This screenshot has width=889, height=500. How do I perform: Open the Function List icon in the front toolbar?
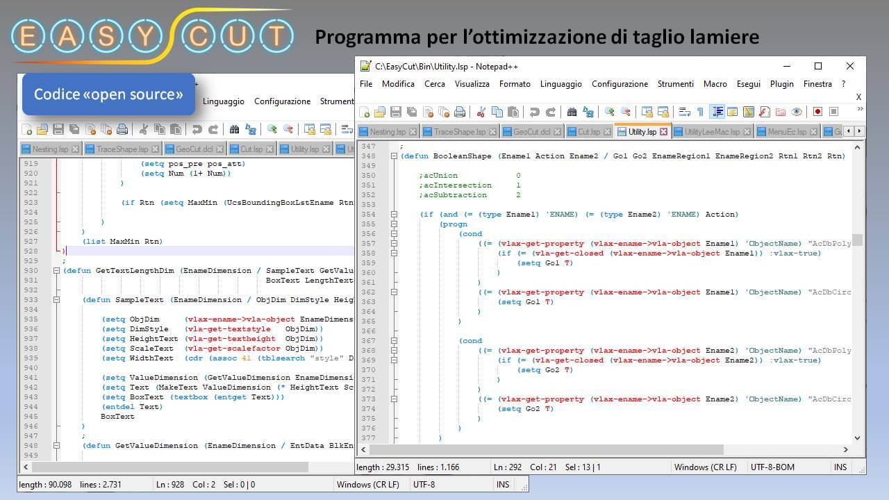click(764, 112)
